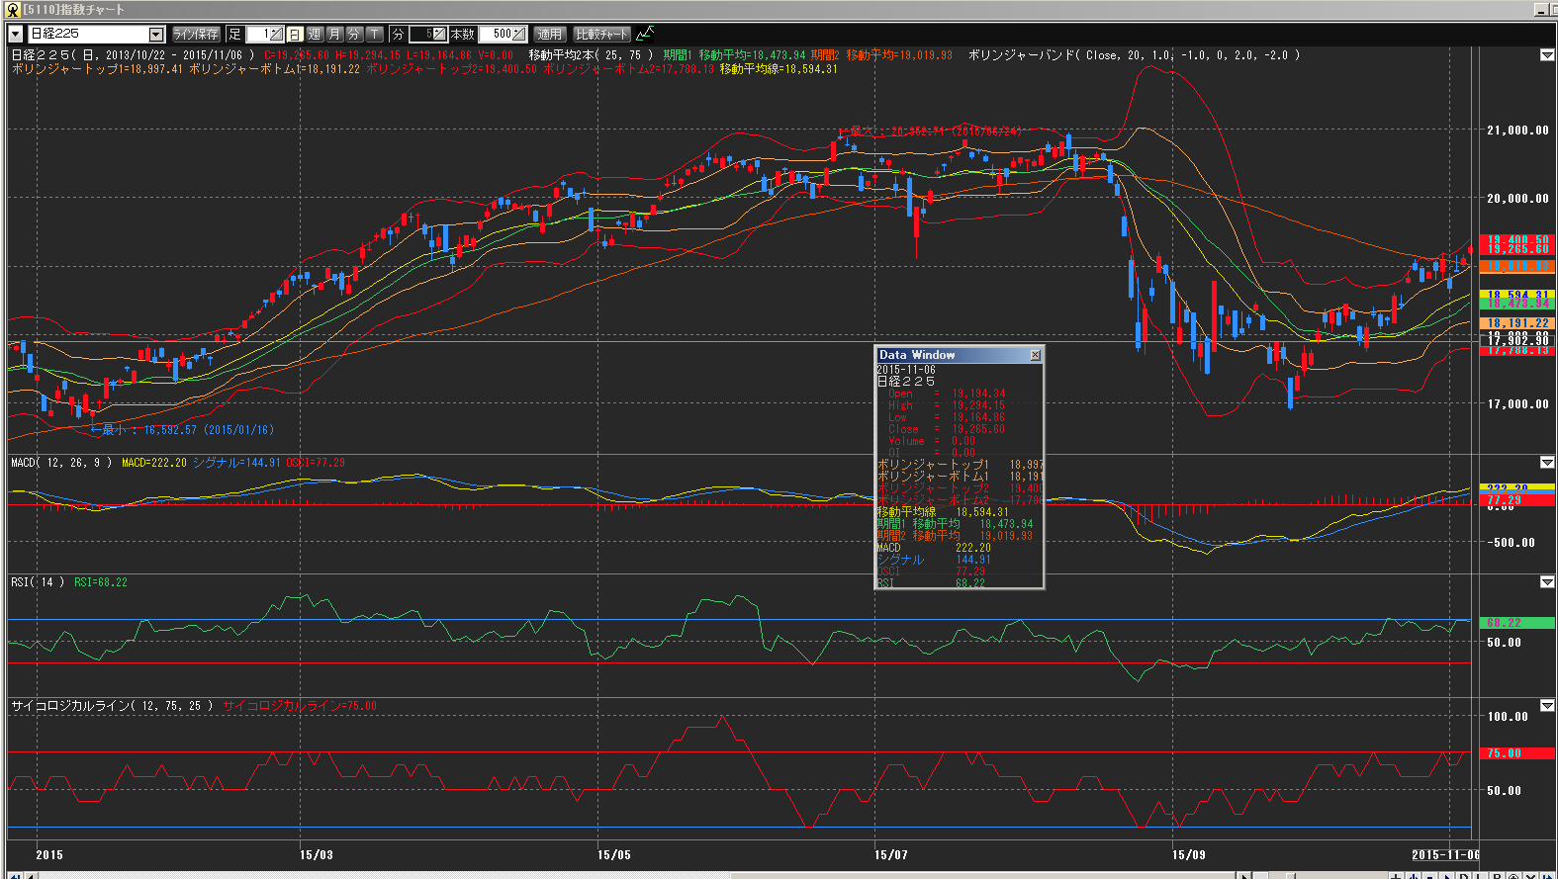Open the MACD panel options arrow
This screenshot has height=879, width=1558.
click(1547, 463)
